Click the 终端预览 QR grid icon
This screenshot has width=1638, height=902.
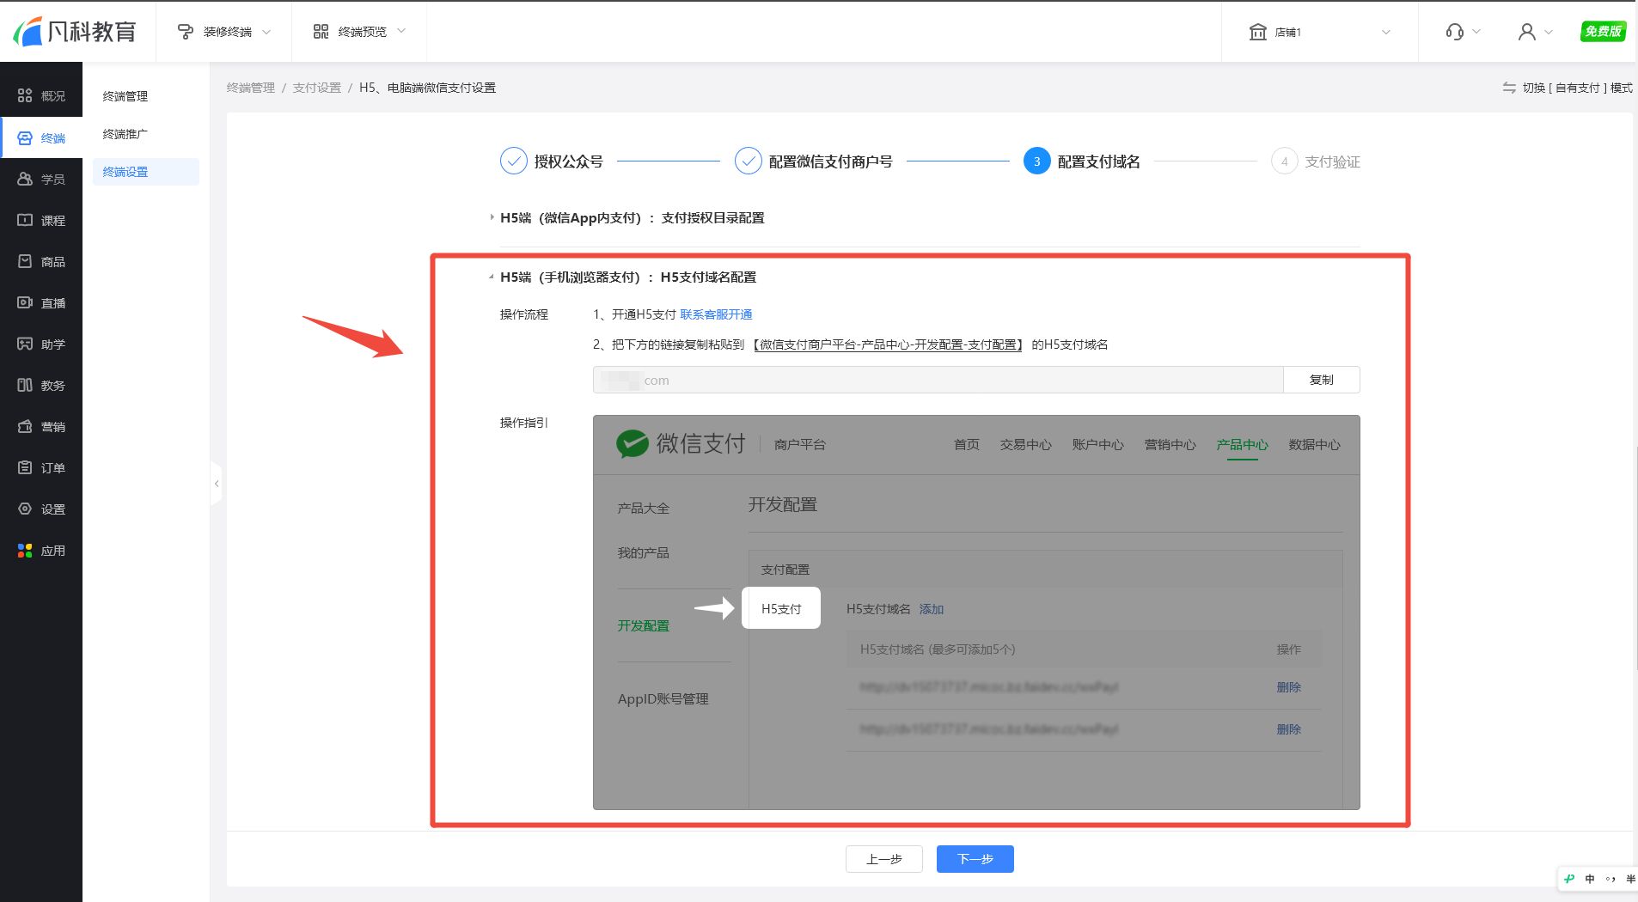pyautogui.click(x=321, y=32)
